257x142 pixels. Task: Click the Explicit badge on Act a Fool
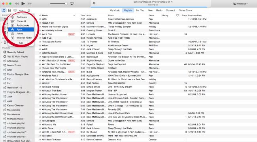tap(72, 34)
